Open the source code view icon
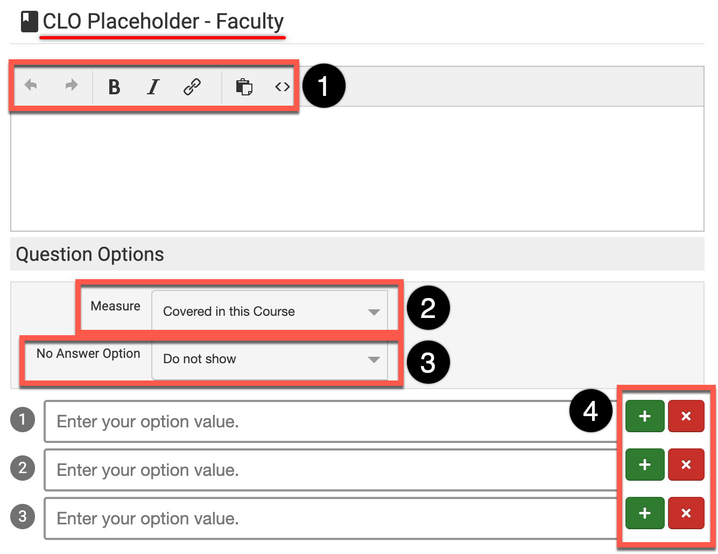 pyautogui.click(x=283, y=87)
